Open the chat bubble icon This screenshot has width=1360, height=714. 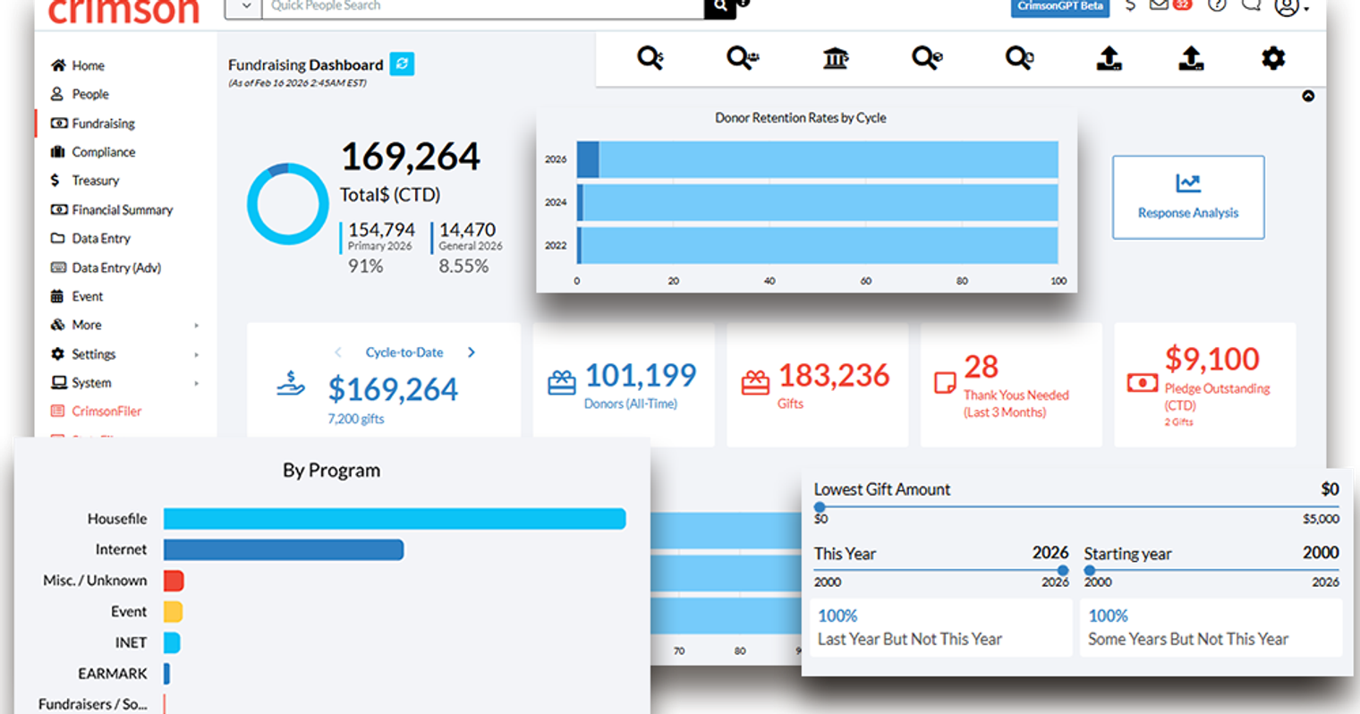(1251, 5)
